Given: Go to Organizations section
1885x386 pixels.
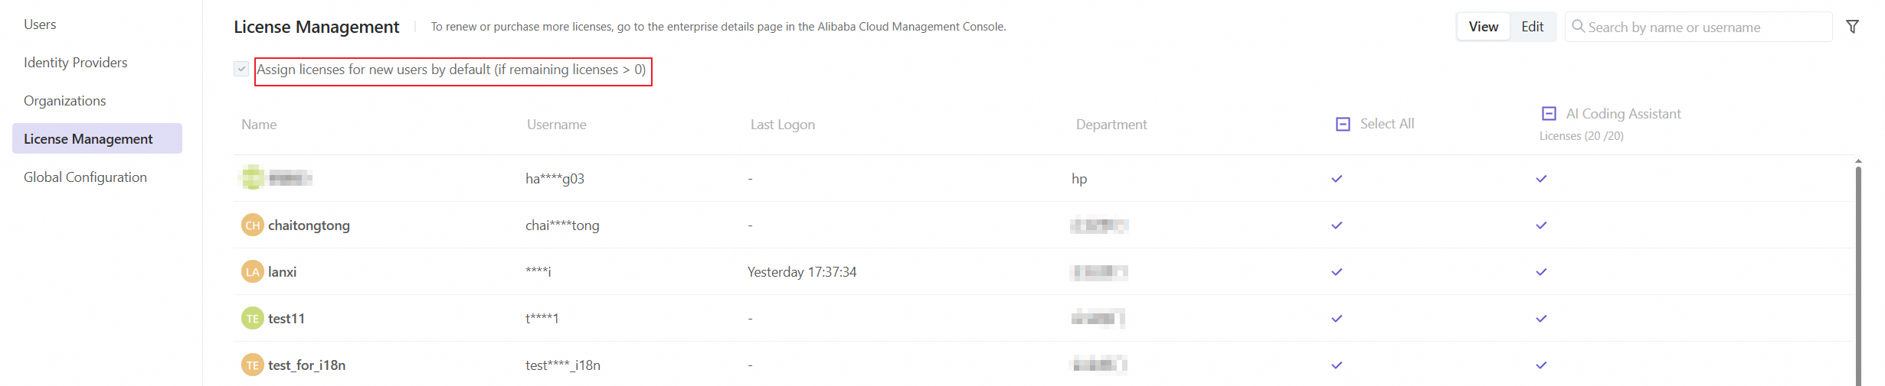Looking at the screenshot, I should coord(64,101).
